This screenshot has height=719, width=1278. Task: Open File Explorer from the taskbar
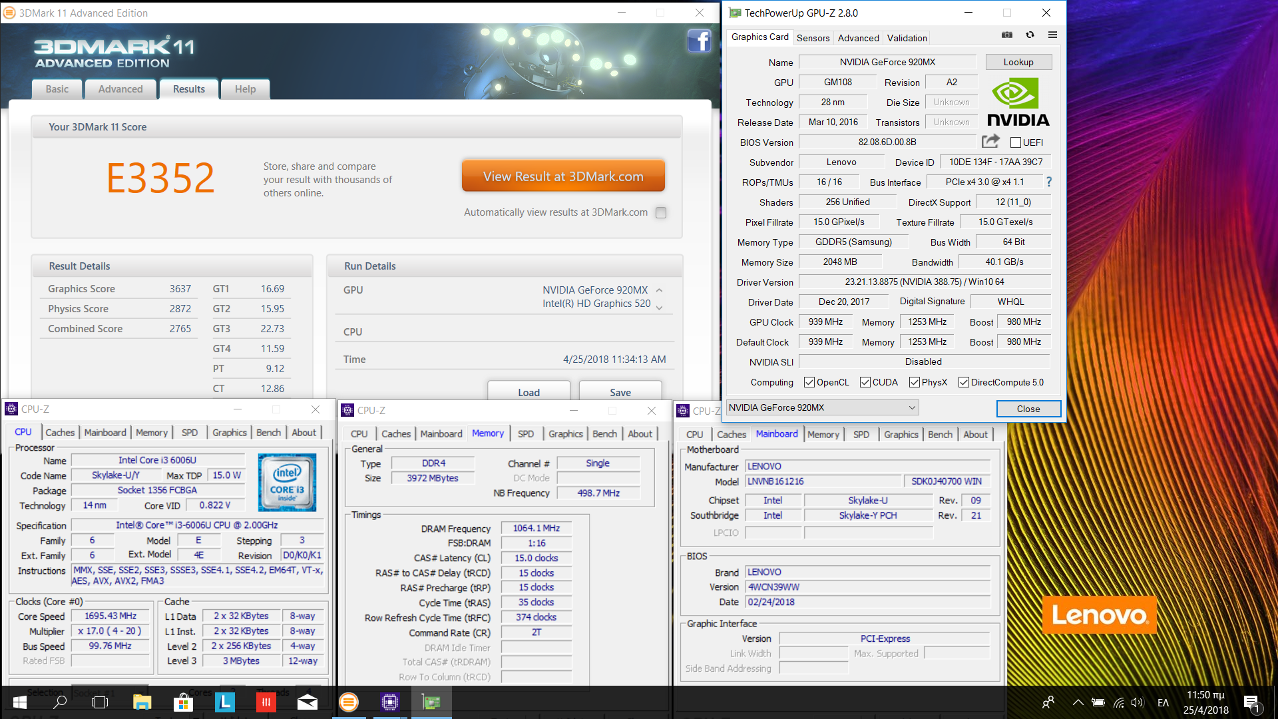click(x=142, y=702)
